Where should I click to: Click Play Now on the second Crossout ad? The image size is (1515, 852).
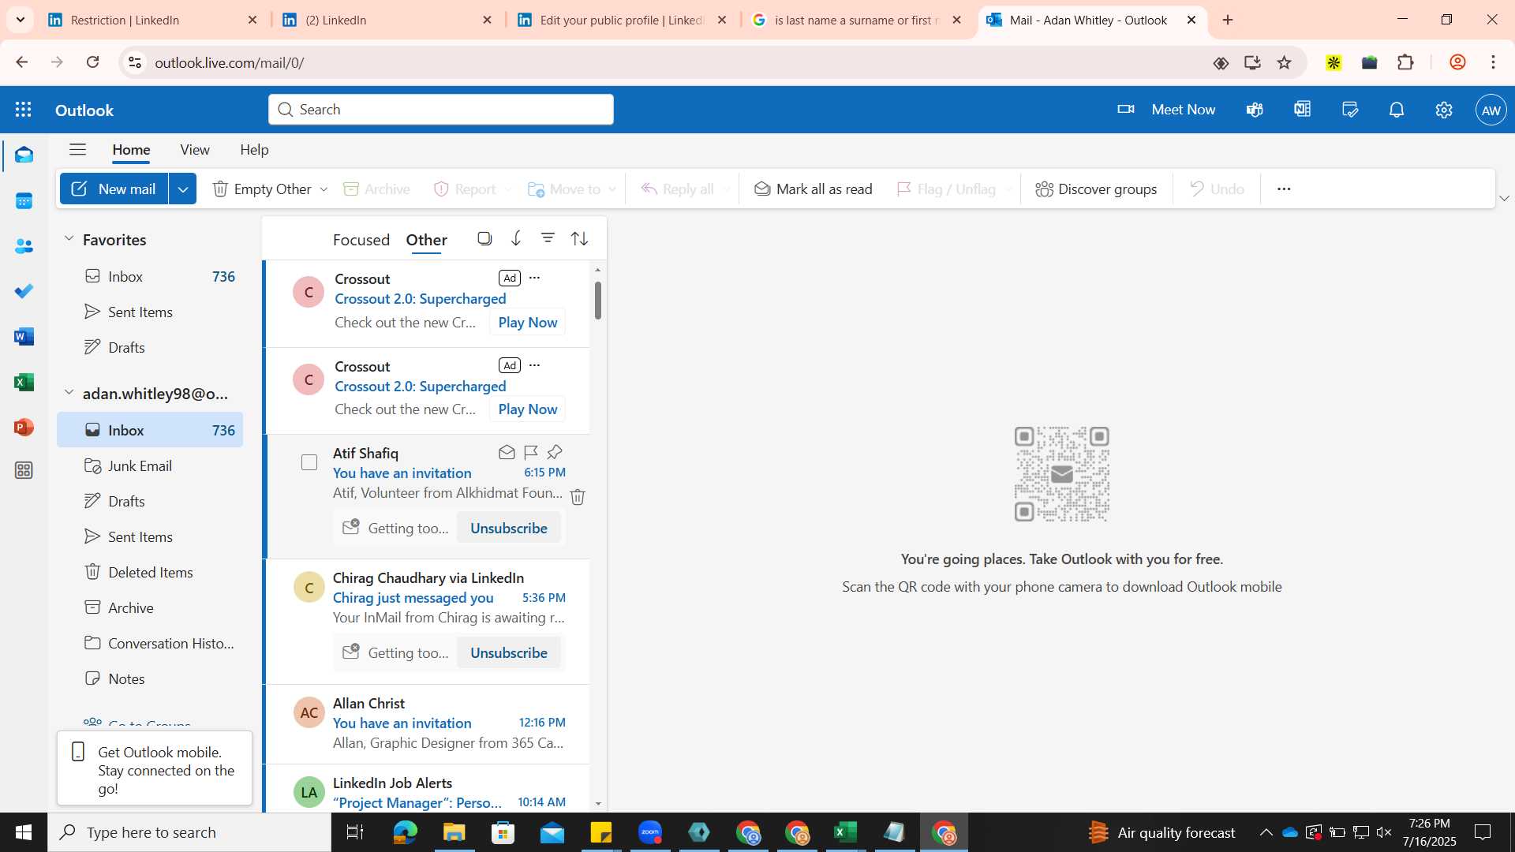(528, 409)
